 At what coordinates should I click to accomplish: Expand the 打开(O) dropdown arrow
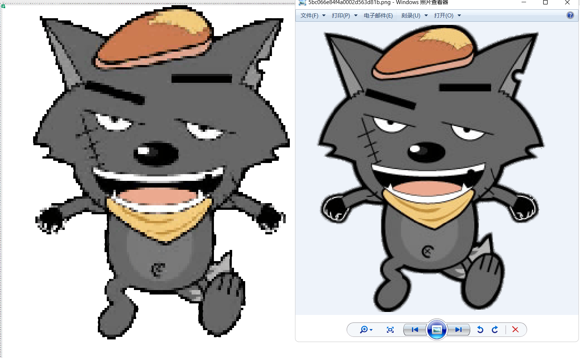point(459,15)
